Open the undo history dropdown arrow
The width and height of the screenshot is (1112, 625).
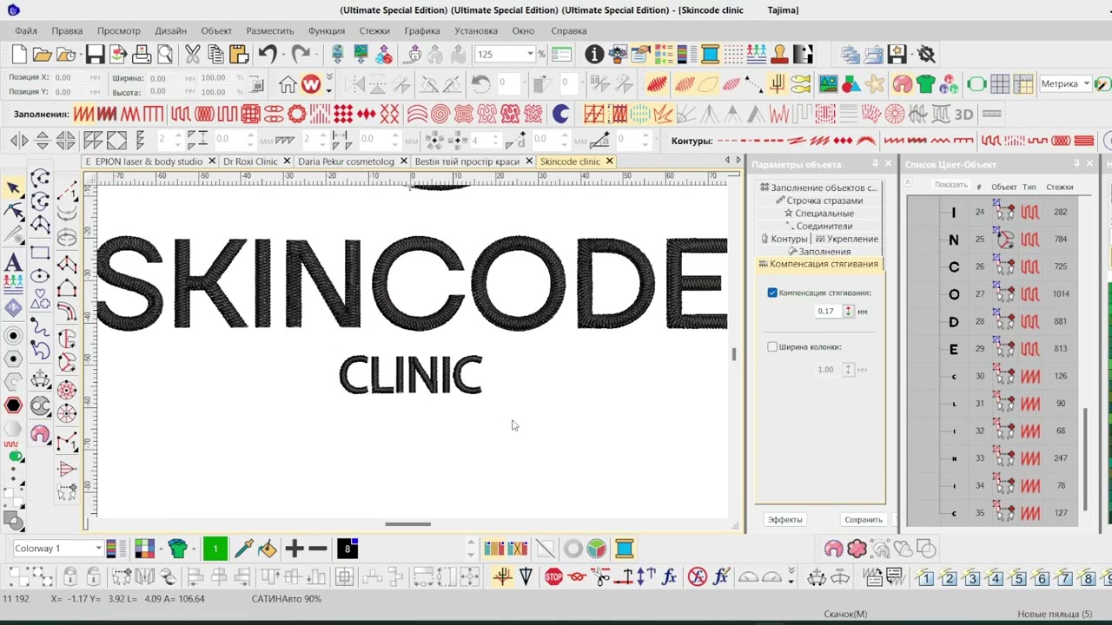pyautogui.click(x=284, y=55)
